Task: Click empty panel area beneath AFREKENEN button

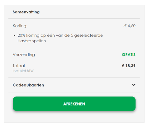Action: pos(74,117)
